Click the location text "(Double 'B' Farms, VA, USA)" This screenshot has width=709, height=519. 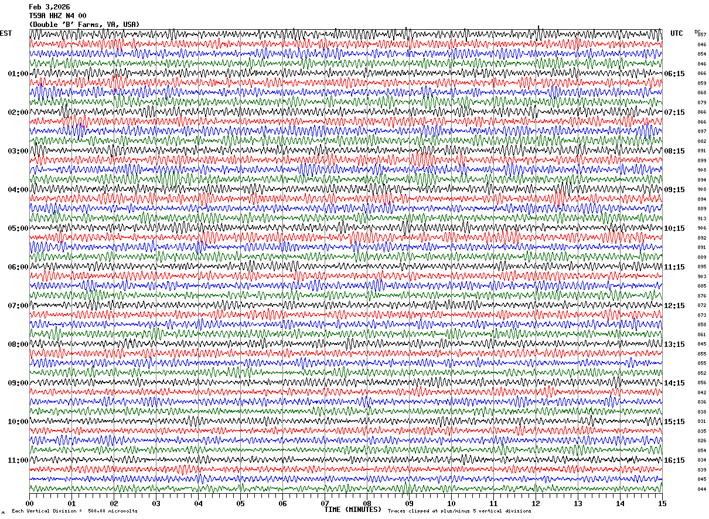pyautogui.click(x=84, y=25)
